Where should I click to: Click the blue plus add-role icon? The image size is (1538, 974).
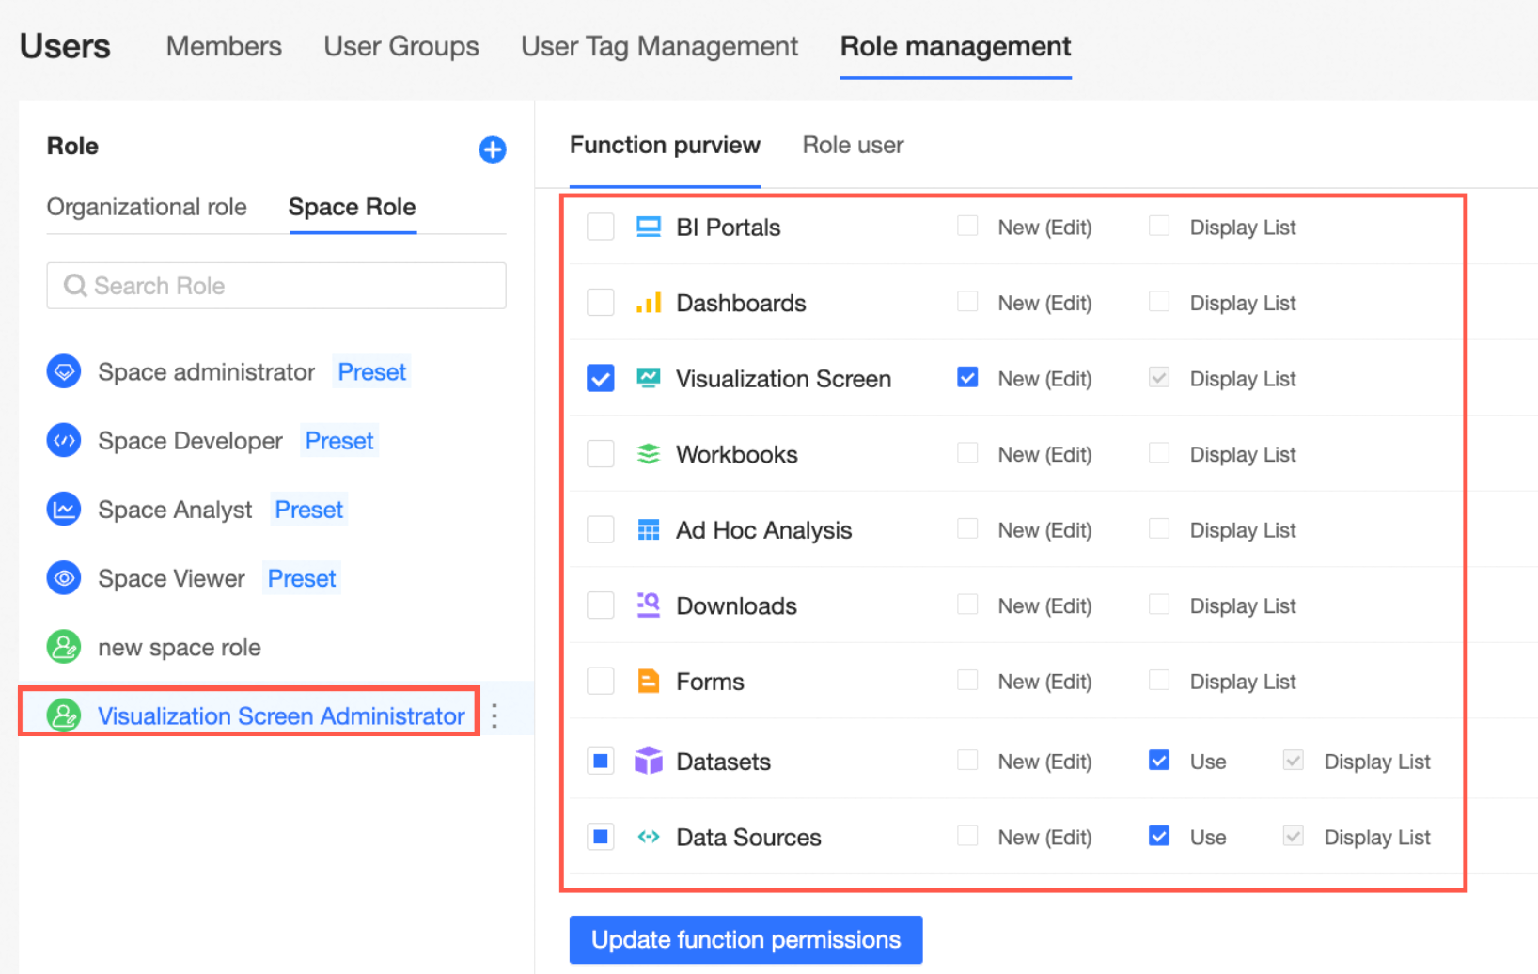click(x=492, y=149)
